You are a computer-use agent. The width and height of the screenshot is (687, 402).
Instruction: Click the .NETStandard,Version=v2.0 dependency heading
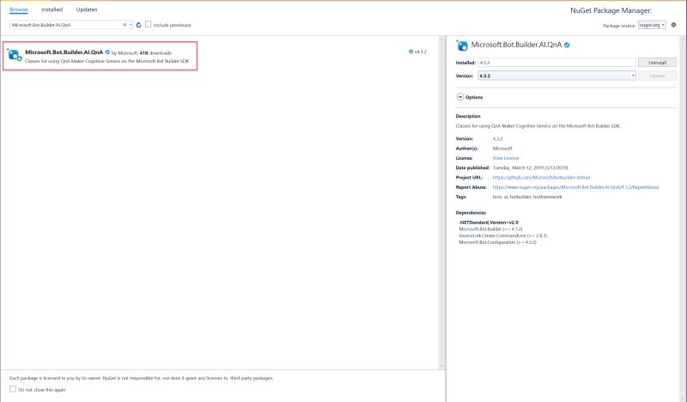click(x=489, y=222)
